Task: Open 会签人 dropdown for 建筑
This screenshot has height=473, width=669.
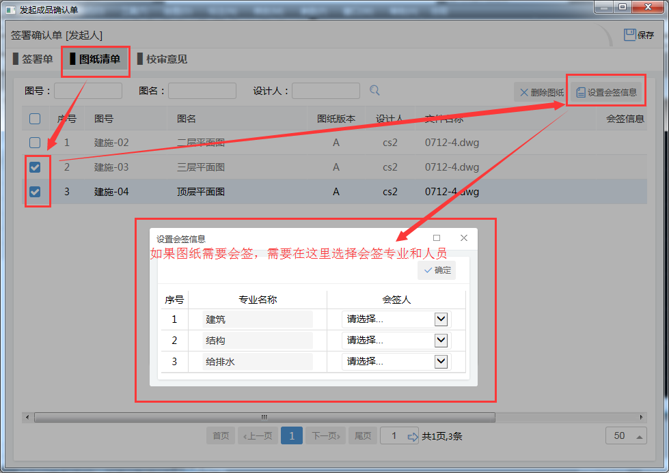Action: pyautogui.click(x=441, y=319)
